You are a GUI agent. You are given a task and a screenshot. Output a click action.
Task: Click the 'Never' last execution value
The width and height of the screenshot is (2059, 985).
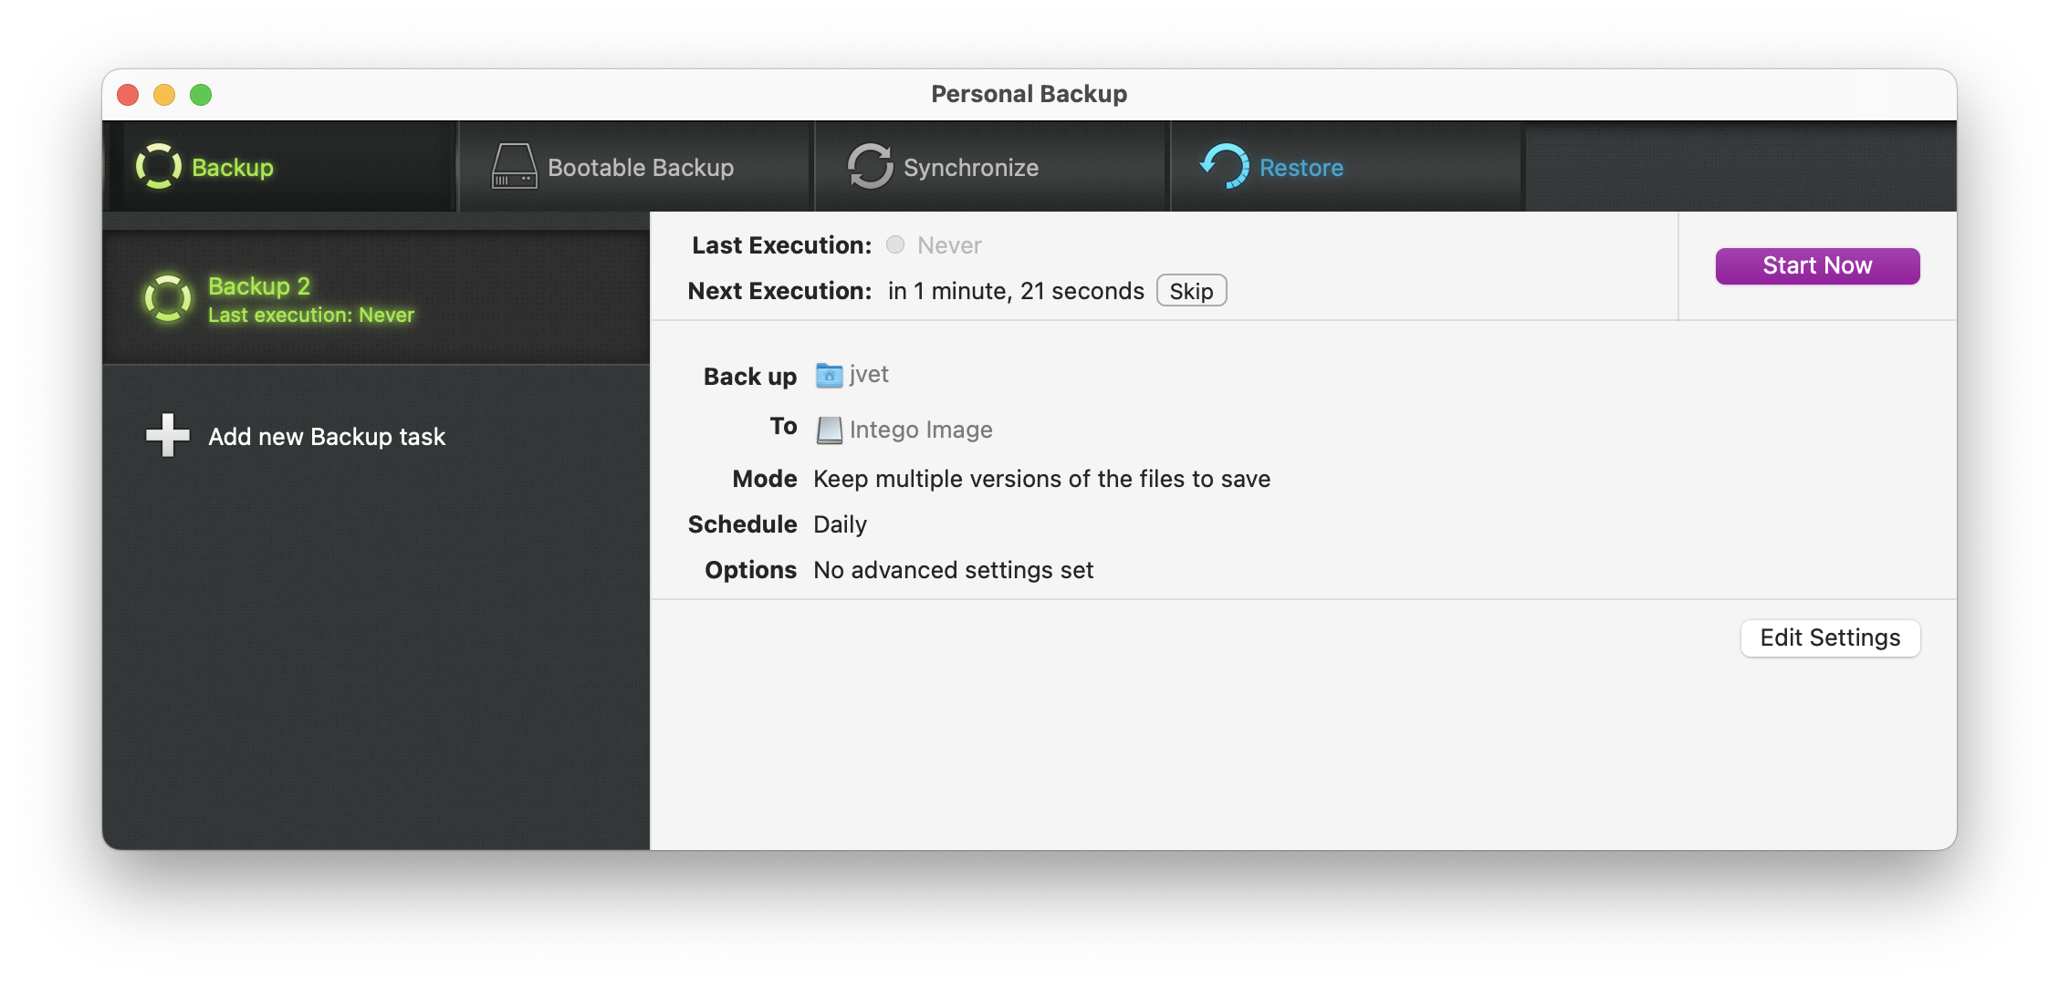pyautogui.click(x=949, y=245)
